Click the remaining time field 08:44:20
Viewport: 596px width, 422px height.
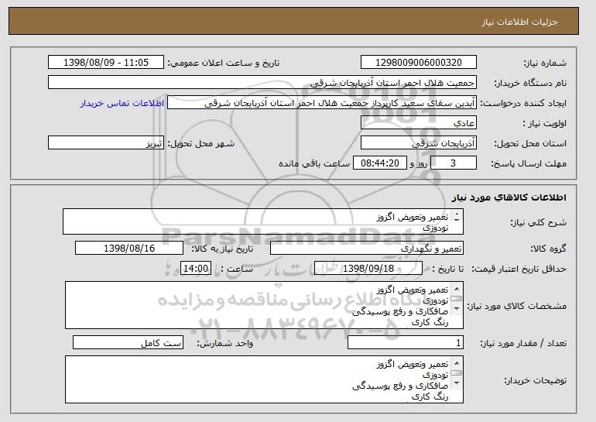click(380, 163)
